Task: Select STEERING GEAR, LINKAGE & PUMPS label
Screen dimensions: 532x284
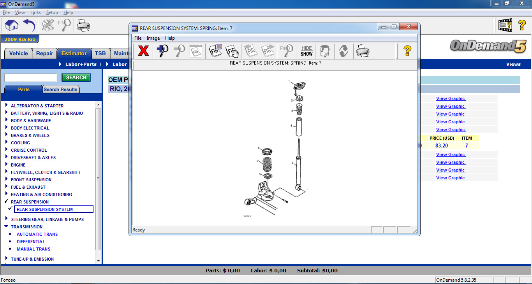Action: point(47,219)
